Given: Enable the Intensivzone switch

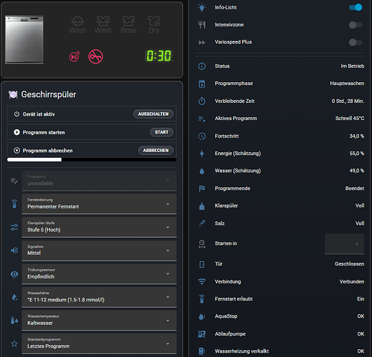Looking at the screenshot, I should [356, 25].
